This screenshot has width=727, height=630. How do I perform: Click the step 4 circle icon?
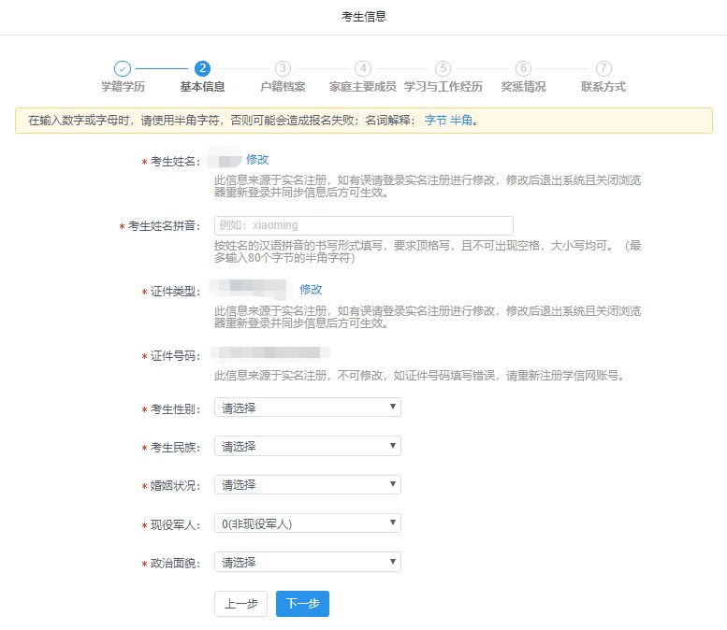tap(363, 68)
